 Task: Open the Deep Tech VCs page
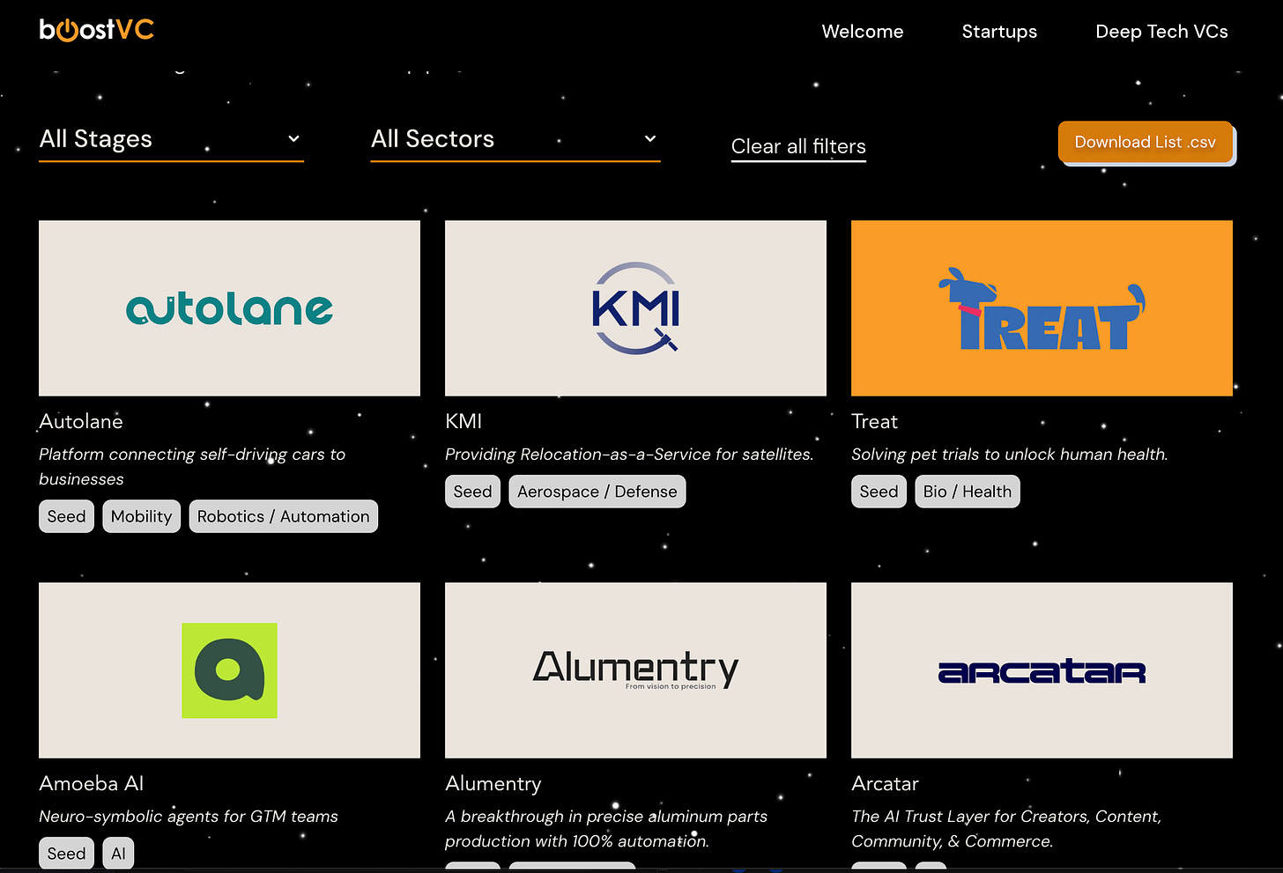(x=1161, y=32)
